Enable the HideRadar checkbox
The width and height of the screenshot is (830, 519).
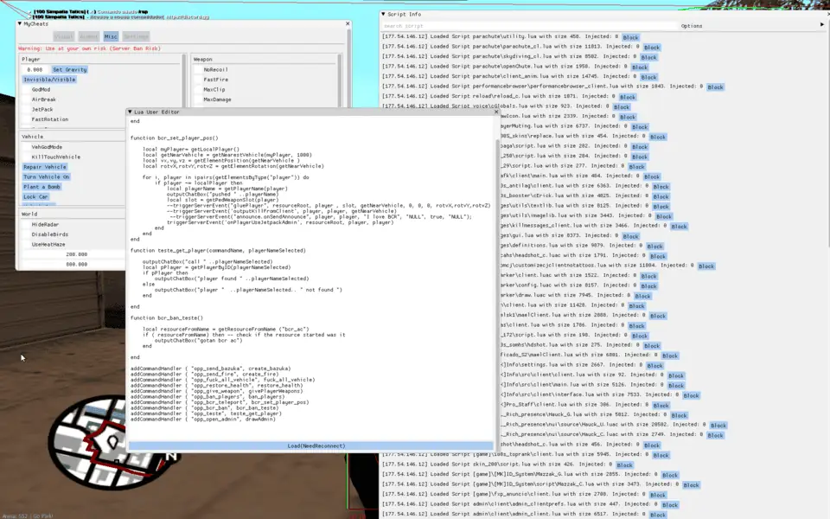click(25, 224)
